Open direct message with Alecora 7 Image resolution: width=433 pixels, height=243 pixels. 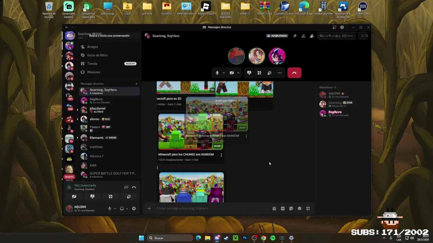(x=109, y=156)
